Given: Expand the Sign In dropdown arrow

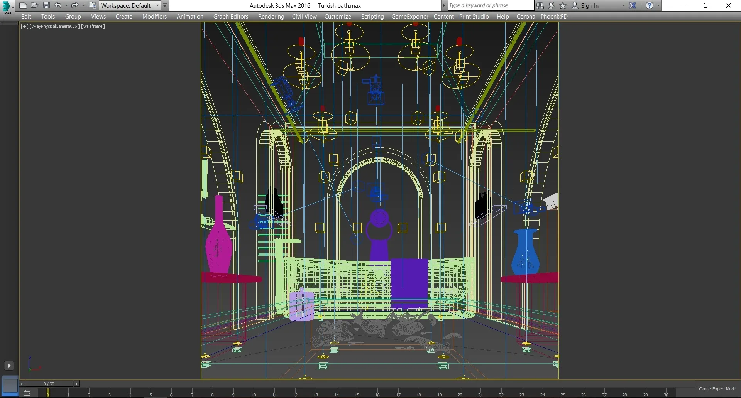Looking at the screenshot, I should point(623,5).
